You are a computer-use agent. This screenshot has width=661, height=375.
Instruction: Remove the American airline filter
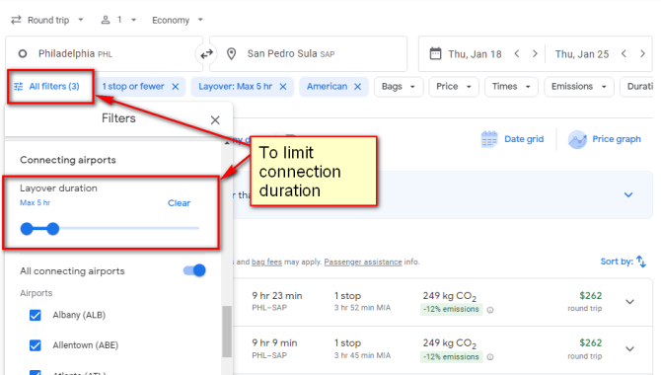point(357,87)
